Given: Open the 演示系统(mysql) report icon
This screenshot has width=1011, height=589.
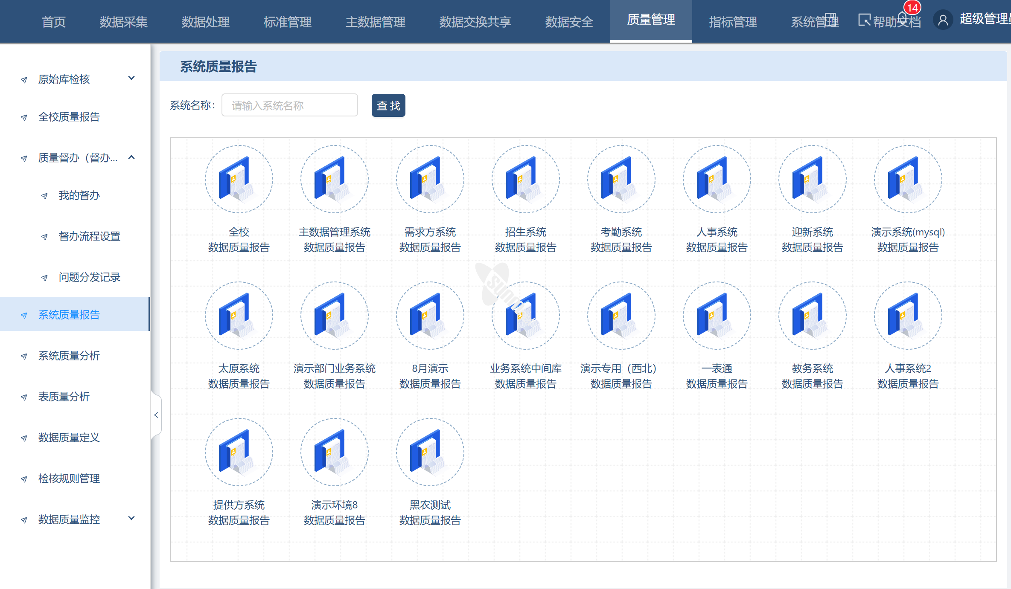Looking at the screenshot, I should (908, 179).
